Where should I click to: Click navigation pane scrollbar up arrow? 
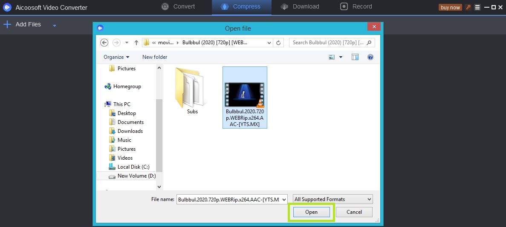[159, 68]
